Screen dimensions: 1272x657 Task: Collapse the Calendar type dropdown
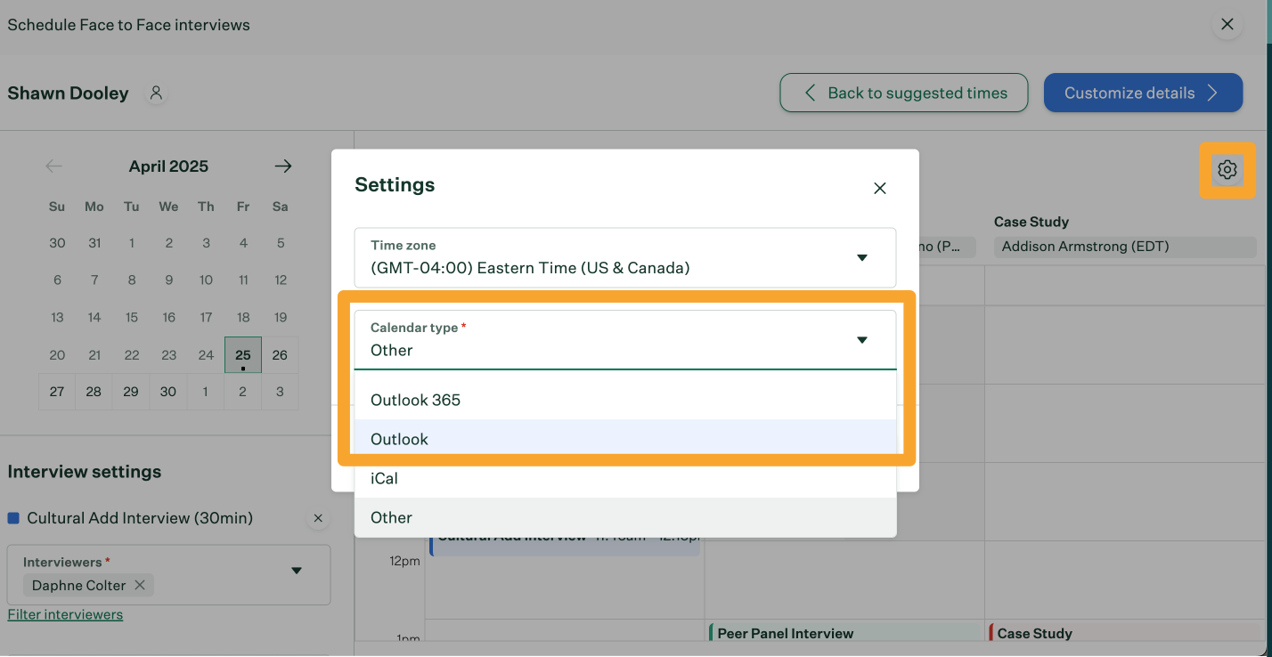(x=861, y=339)
